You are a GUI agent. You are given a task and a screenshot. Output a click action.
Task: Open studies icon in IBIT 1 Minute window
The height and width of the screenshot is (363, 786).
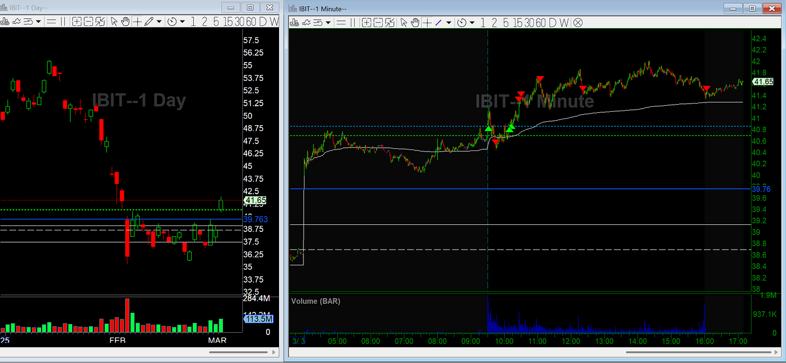pyautogui.click(x=306, y=22)
